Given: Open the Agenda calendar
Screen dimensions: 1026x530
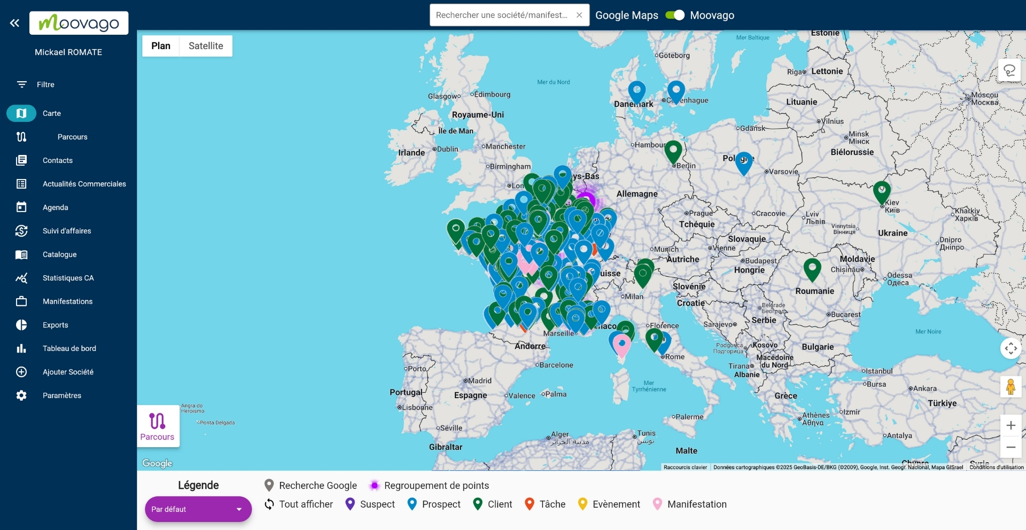Looking at the screenshot, I should (x=55, y=207).
